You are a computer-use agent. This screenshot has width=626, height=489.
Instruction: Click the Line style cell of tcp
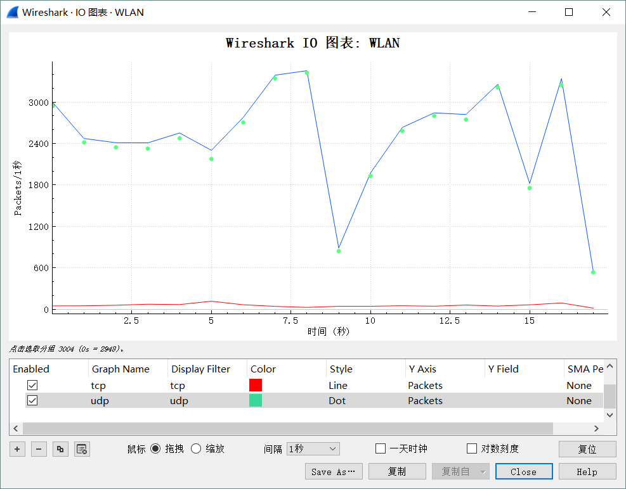[x=366, y=385]
